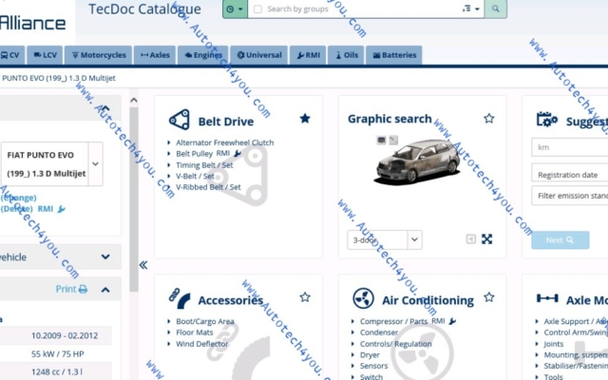Expand graphic search to fullscreen

[487, 239]
